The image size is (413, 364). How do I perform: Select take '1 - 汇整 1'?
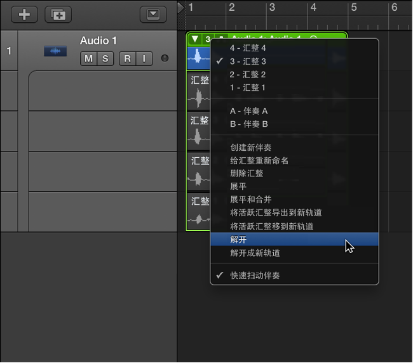294,88
